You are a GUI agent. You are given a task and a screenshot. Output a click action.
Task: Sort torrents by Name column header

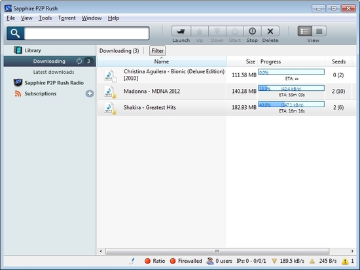pyautogui.click(x=162, y=61)
